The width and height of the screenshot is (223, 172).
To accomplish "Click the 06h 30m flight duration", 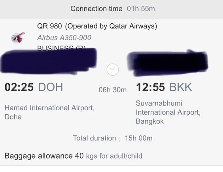I will coord(113,90).
